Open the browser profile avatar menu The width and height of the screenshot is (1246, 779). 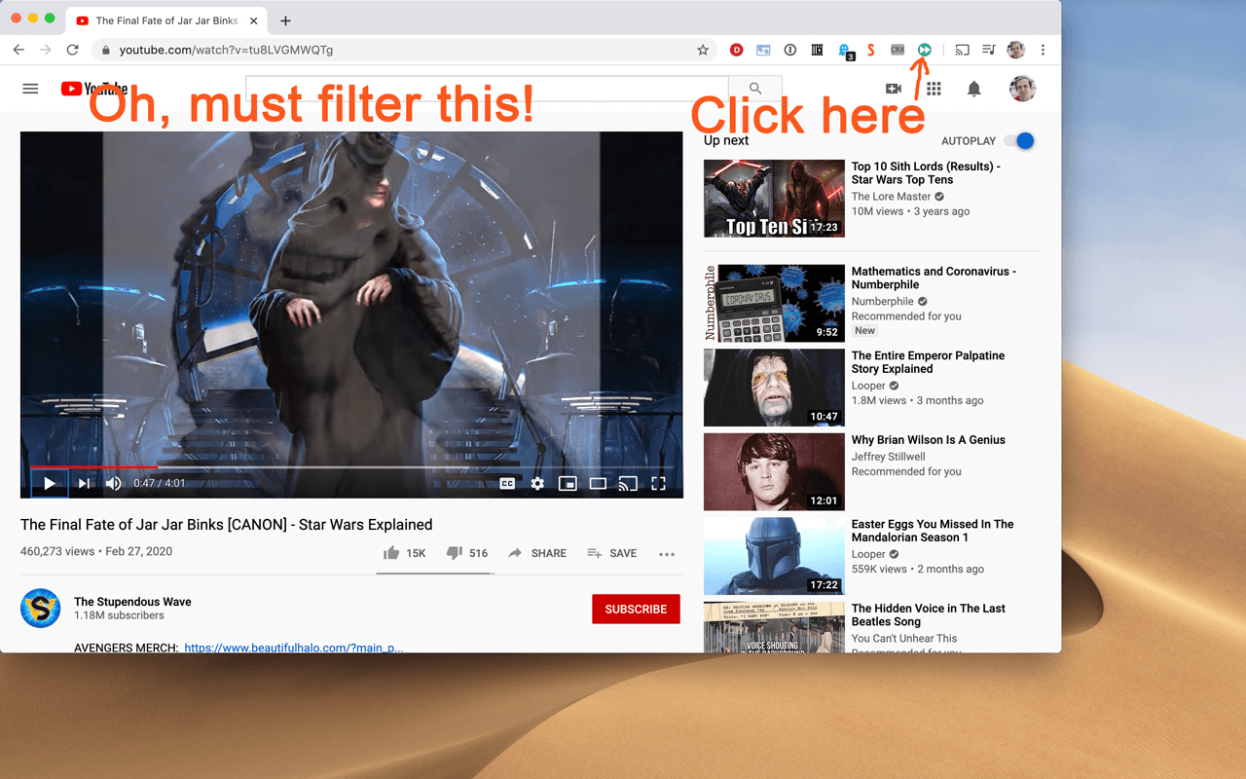1015,50
